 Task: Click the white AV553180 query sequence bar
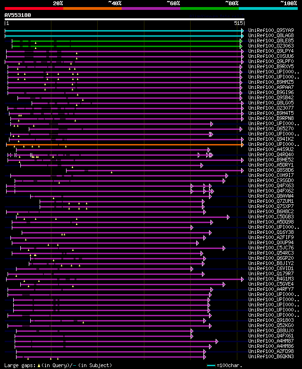125,19
